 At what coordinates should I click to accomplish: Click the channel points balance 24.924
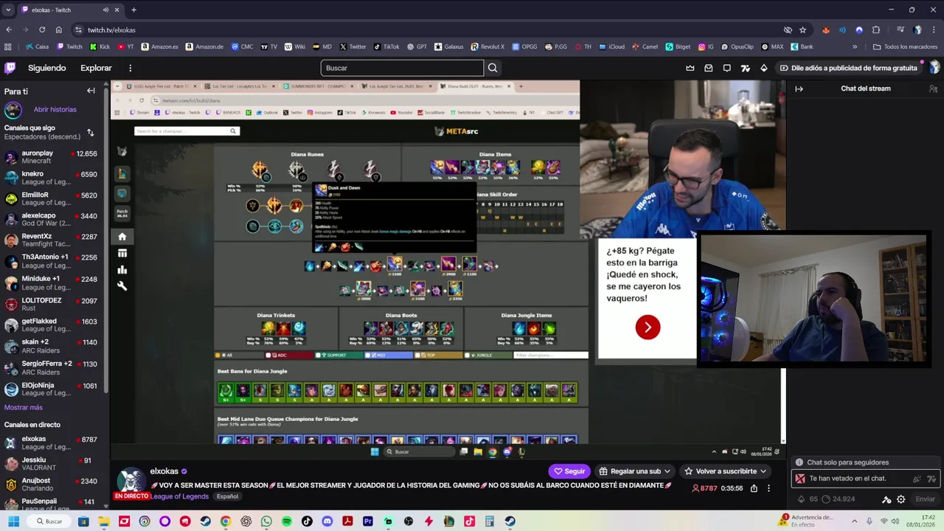tap(839, 499)
